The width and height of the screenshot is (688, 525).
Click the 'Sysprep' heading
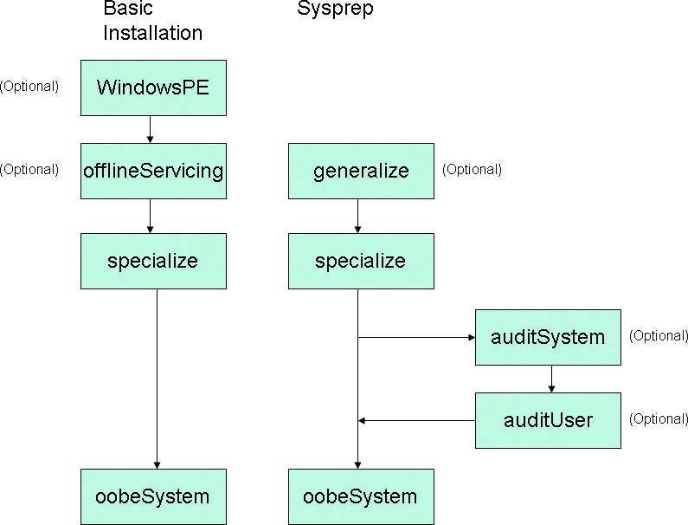tap(335, 9)
